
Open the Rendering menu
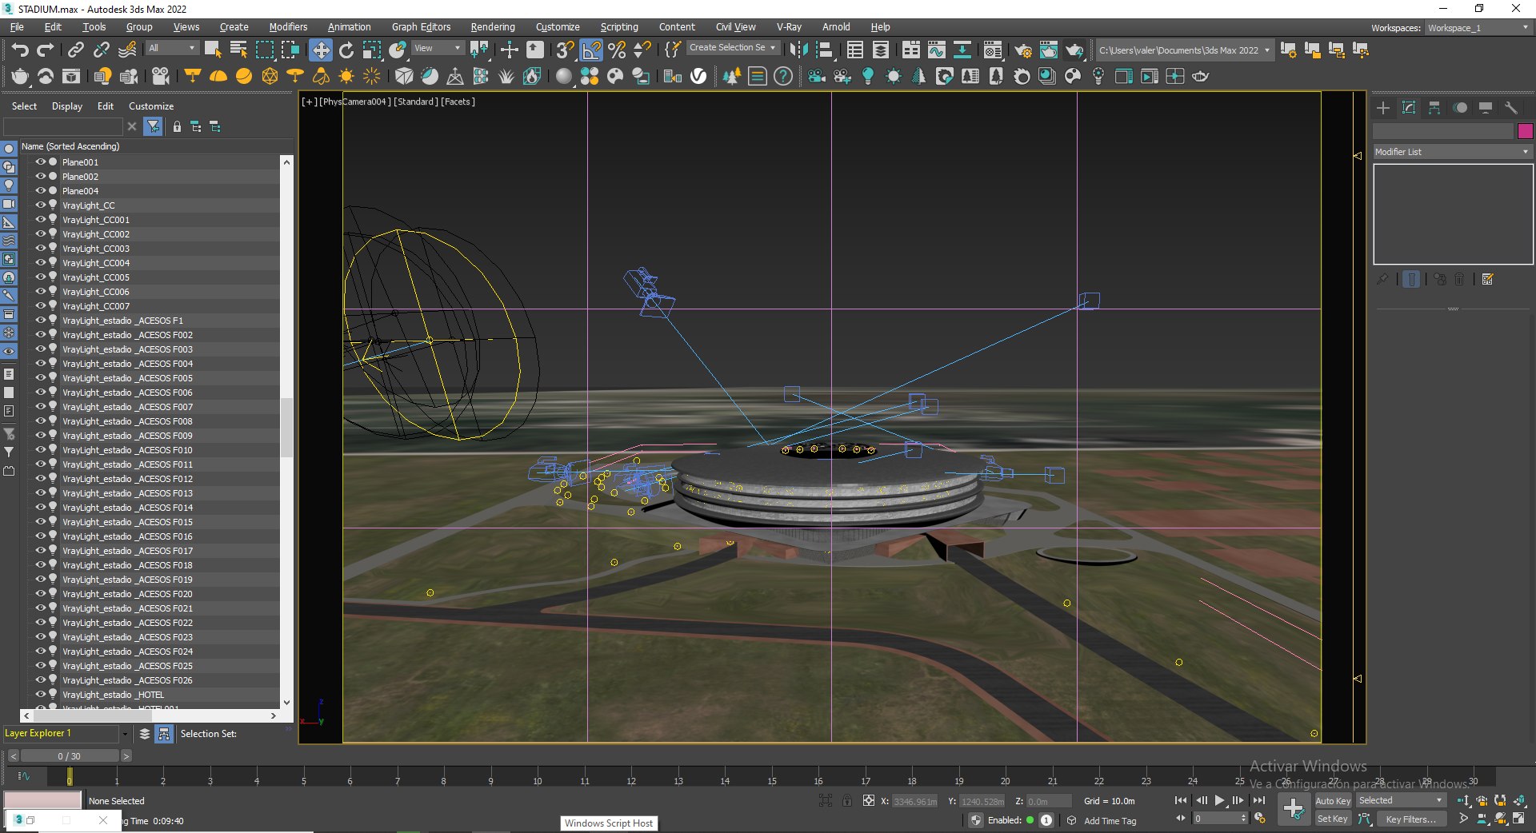click(x=493, y=27)
